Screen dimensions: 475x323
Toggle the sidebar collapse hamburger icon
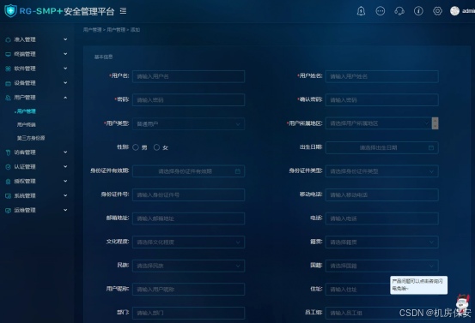pos(123,11)
